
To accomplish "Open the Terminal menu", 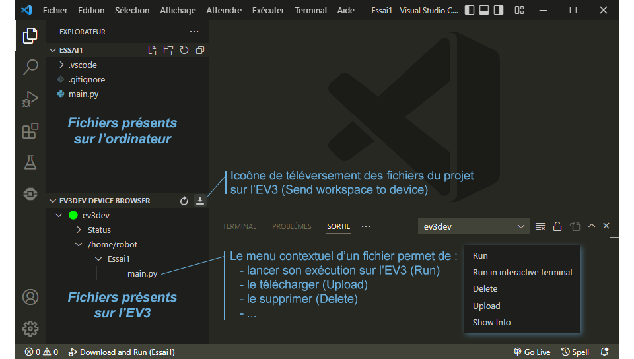I will [x=310, y=10].
